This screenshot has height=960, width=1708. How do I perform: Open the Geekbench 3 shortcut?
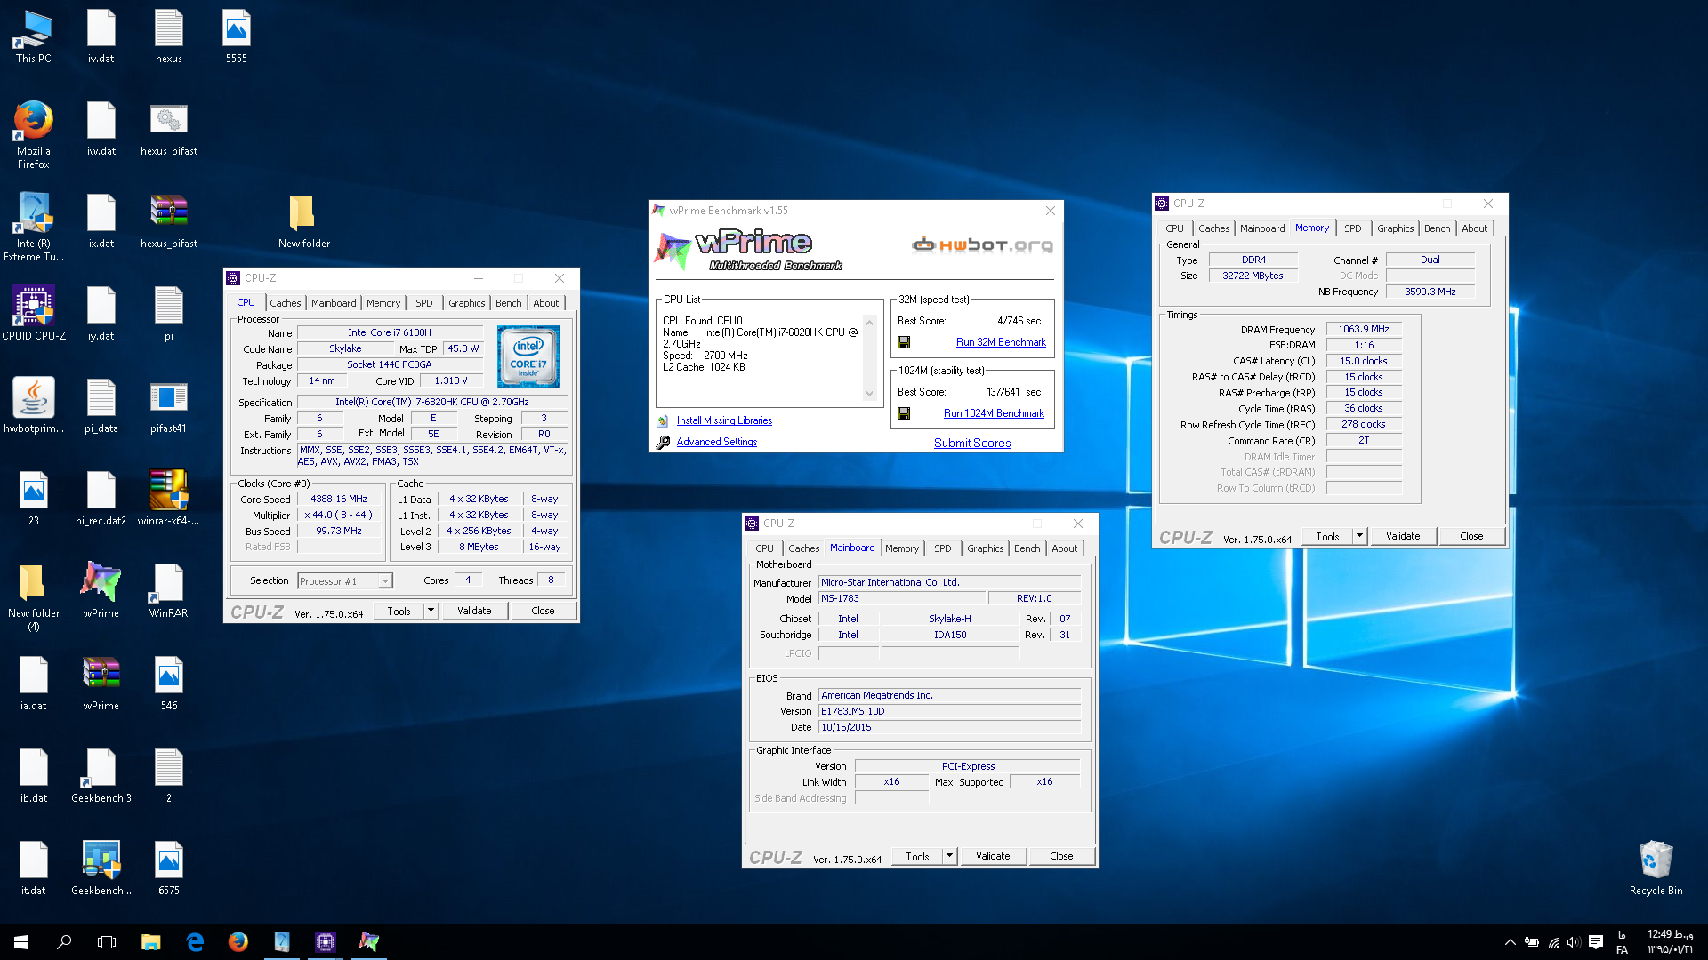click(x=101, y=775)
